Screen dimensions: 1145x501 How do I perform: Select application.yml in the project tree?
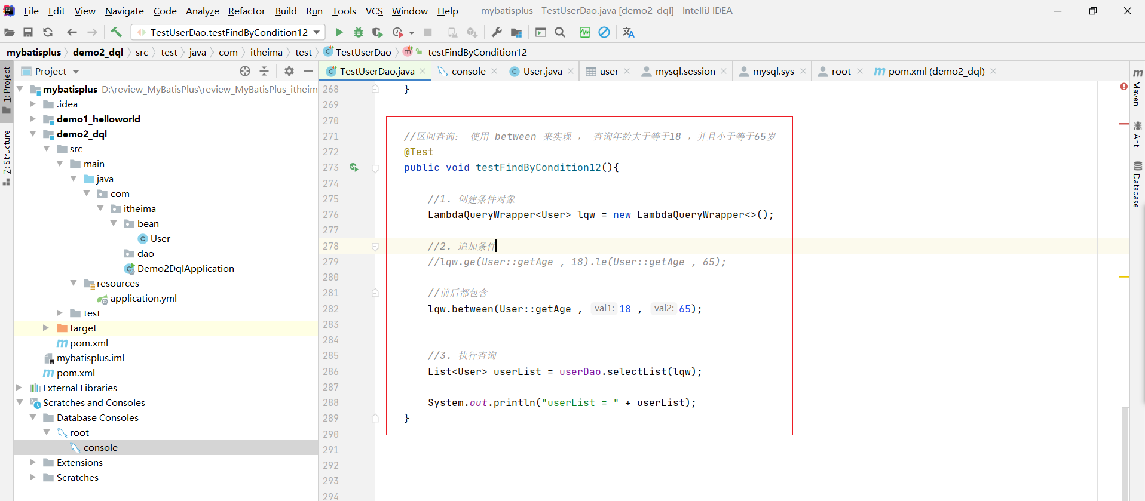pyautogui.click(x=143, y=298)
